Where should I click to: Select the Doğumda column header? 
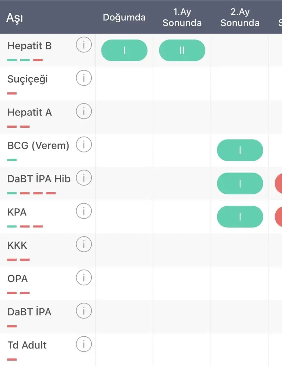(124, 17)
